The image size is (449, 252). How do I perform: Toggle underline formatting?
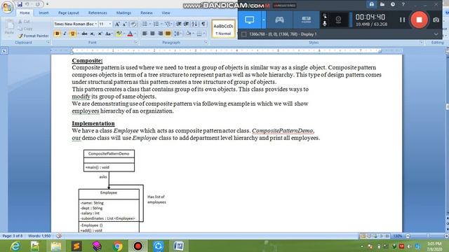click(x=72, y=34)
